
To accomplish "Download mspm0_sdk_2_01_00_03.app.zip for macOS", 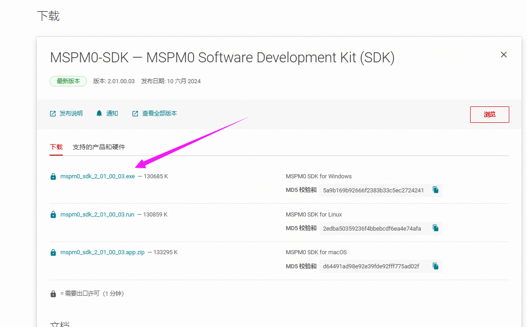I will pos(102,252).
